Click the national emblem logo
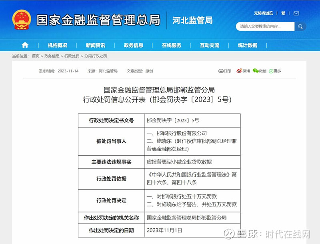This screenshot has width=320, height=244. tap(22, 20)
